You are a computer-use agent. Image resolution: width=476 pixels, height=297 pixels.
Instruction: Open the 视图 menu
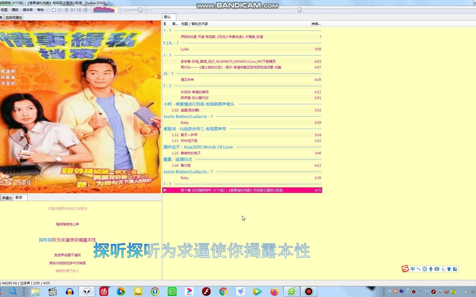(4, 10)
